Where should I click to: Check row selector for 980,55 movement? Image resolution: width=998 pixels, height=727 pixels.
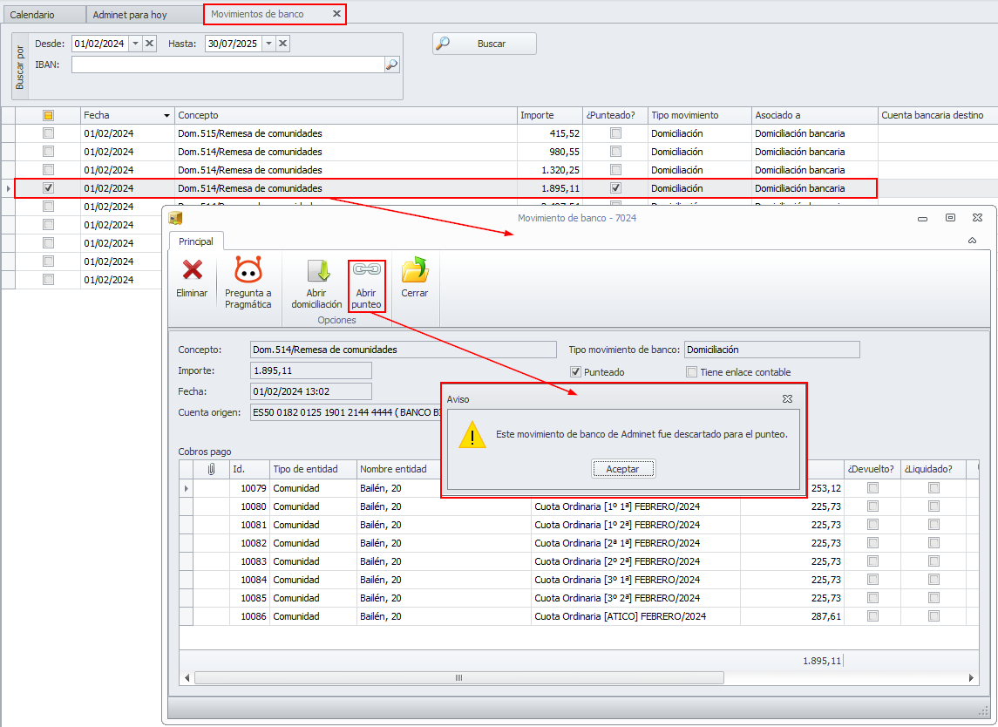[48, 152]
